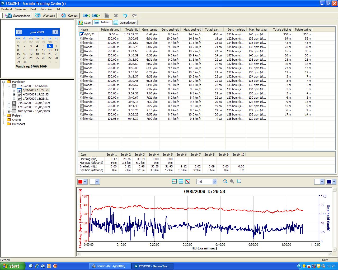Select calendar day 4
338x270 pixels.
click(37, 46)
